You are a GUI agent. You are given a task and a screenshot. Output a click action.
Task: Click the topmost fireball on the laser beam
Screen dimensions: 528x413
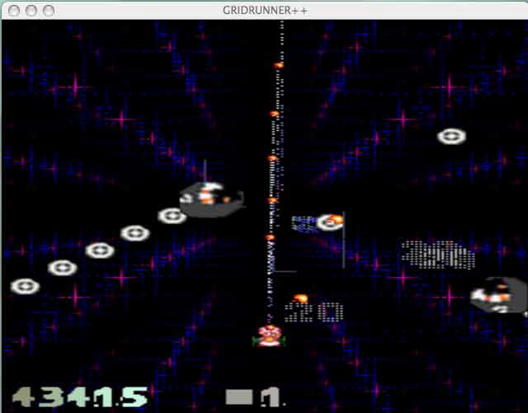[x=278, y=65]
